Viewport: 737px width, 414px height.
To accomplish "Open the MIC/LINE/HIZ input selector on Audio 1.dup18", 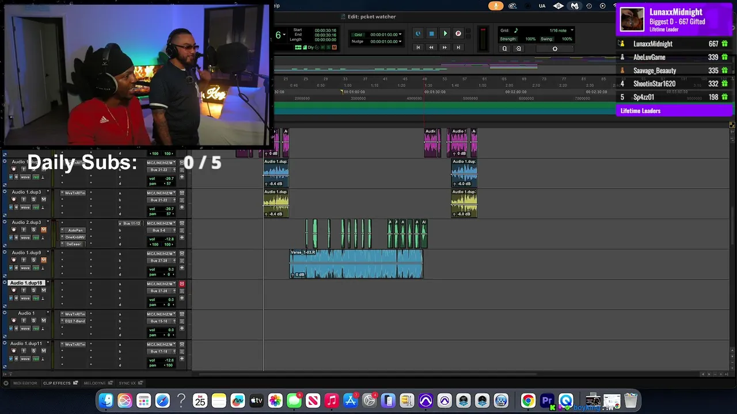I will [x=161, y=284].
